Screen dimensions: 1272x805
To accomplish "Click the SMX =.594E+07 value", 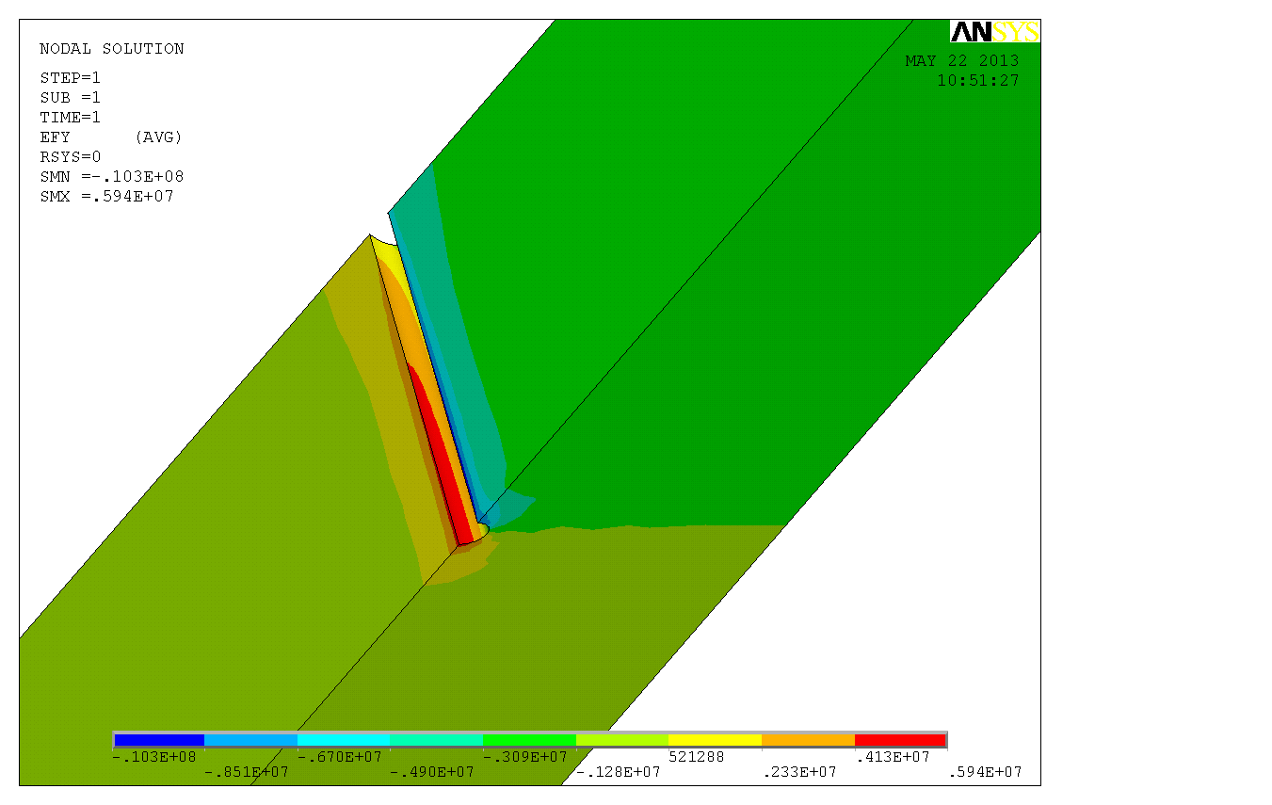I will 106,197.
